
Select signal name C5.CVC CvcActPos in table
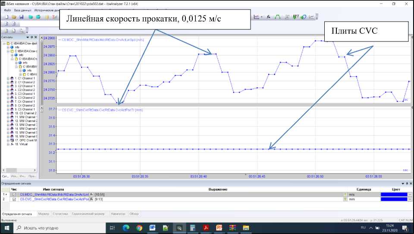54,199
